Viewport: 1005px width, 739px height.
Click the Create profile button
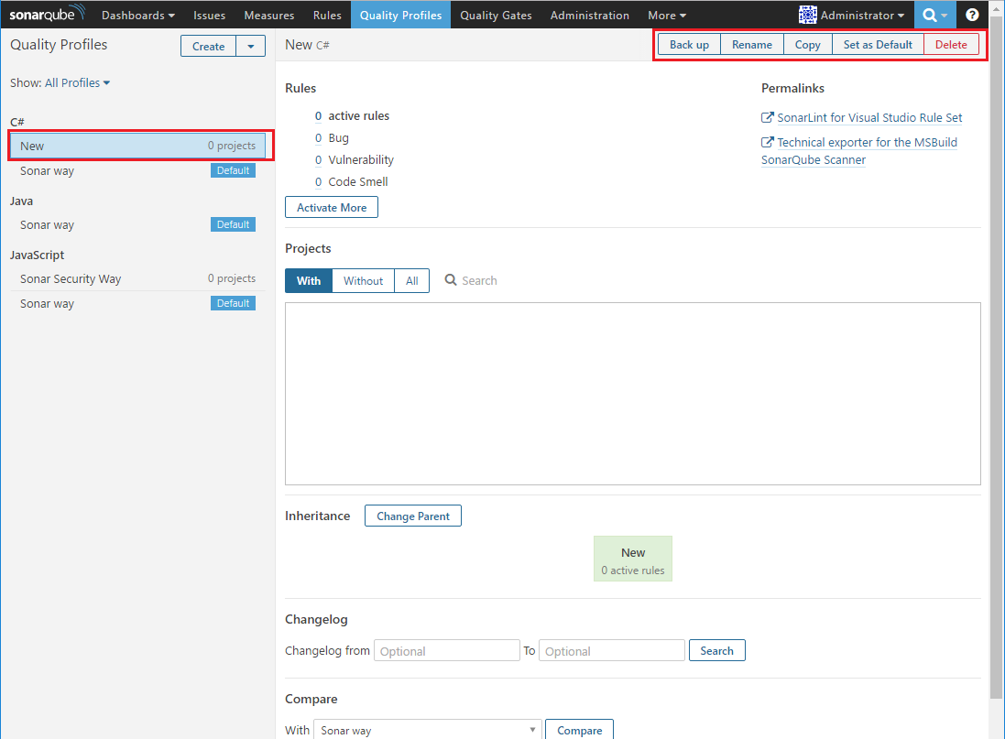click(x=208, y=46)
